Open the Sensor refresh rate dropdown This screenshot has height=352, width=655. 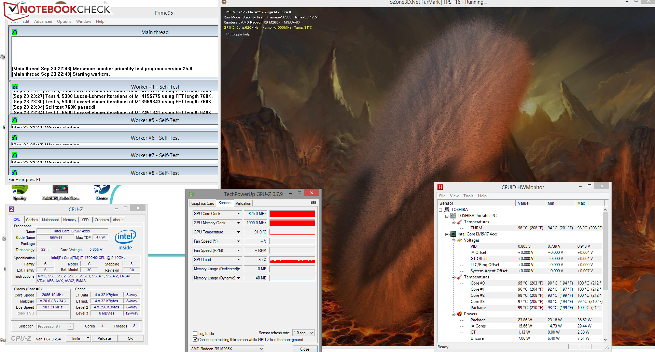click(x=303, y=333)
